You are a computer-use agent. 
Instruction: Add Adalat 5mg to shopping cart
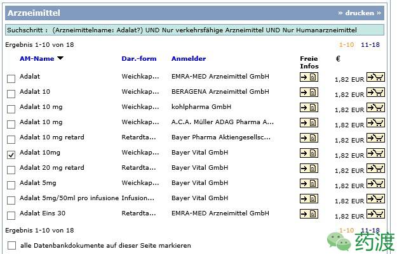coord(376,183)
